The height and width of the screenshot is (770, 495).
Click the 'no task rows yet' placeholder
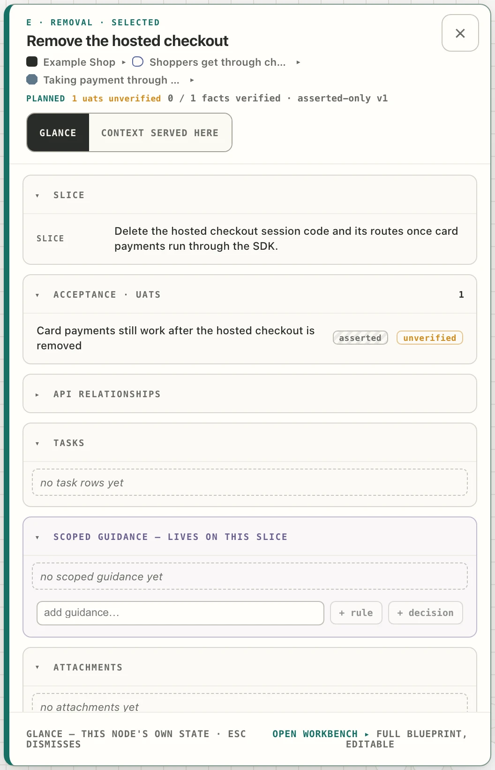[250, 482]
